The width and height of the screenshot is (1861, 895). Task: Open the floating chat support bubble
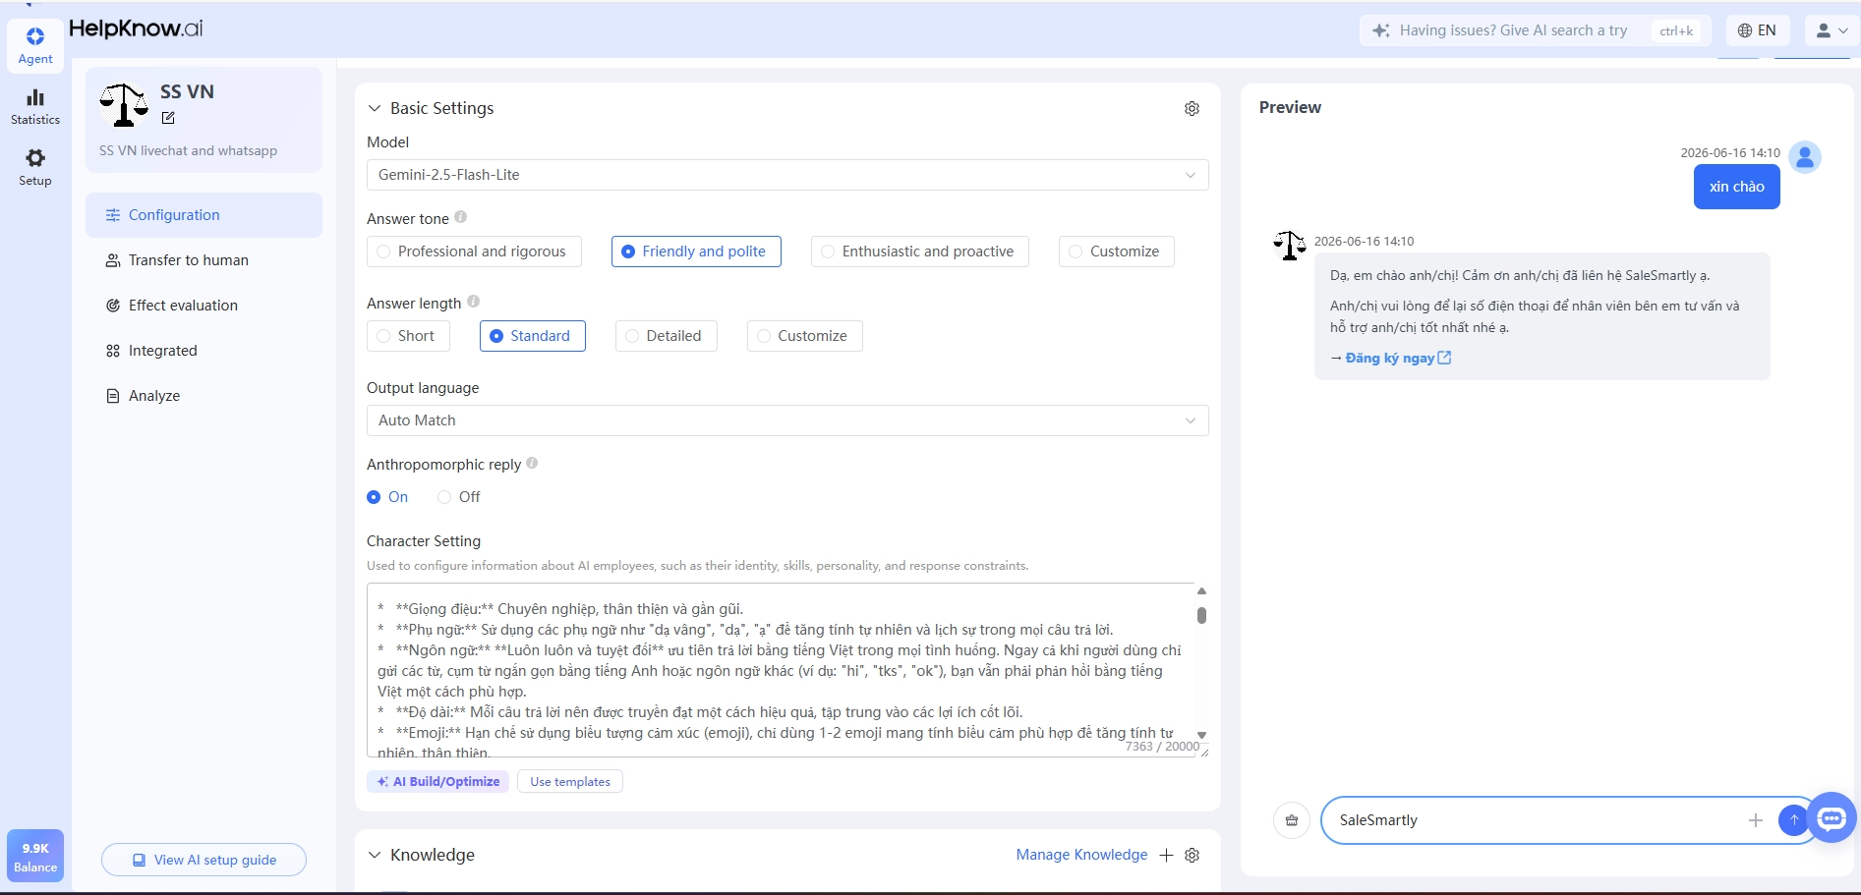pyautogui.click(x=1832, y=816)
